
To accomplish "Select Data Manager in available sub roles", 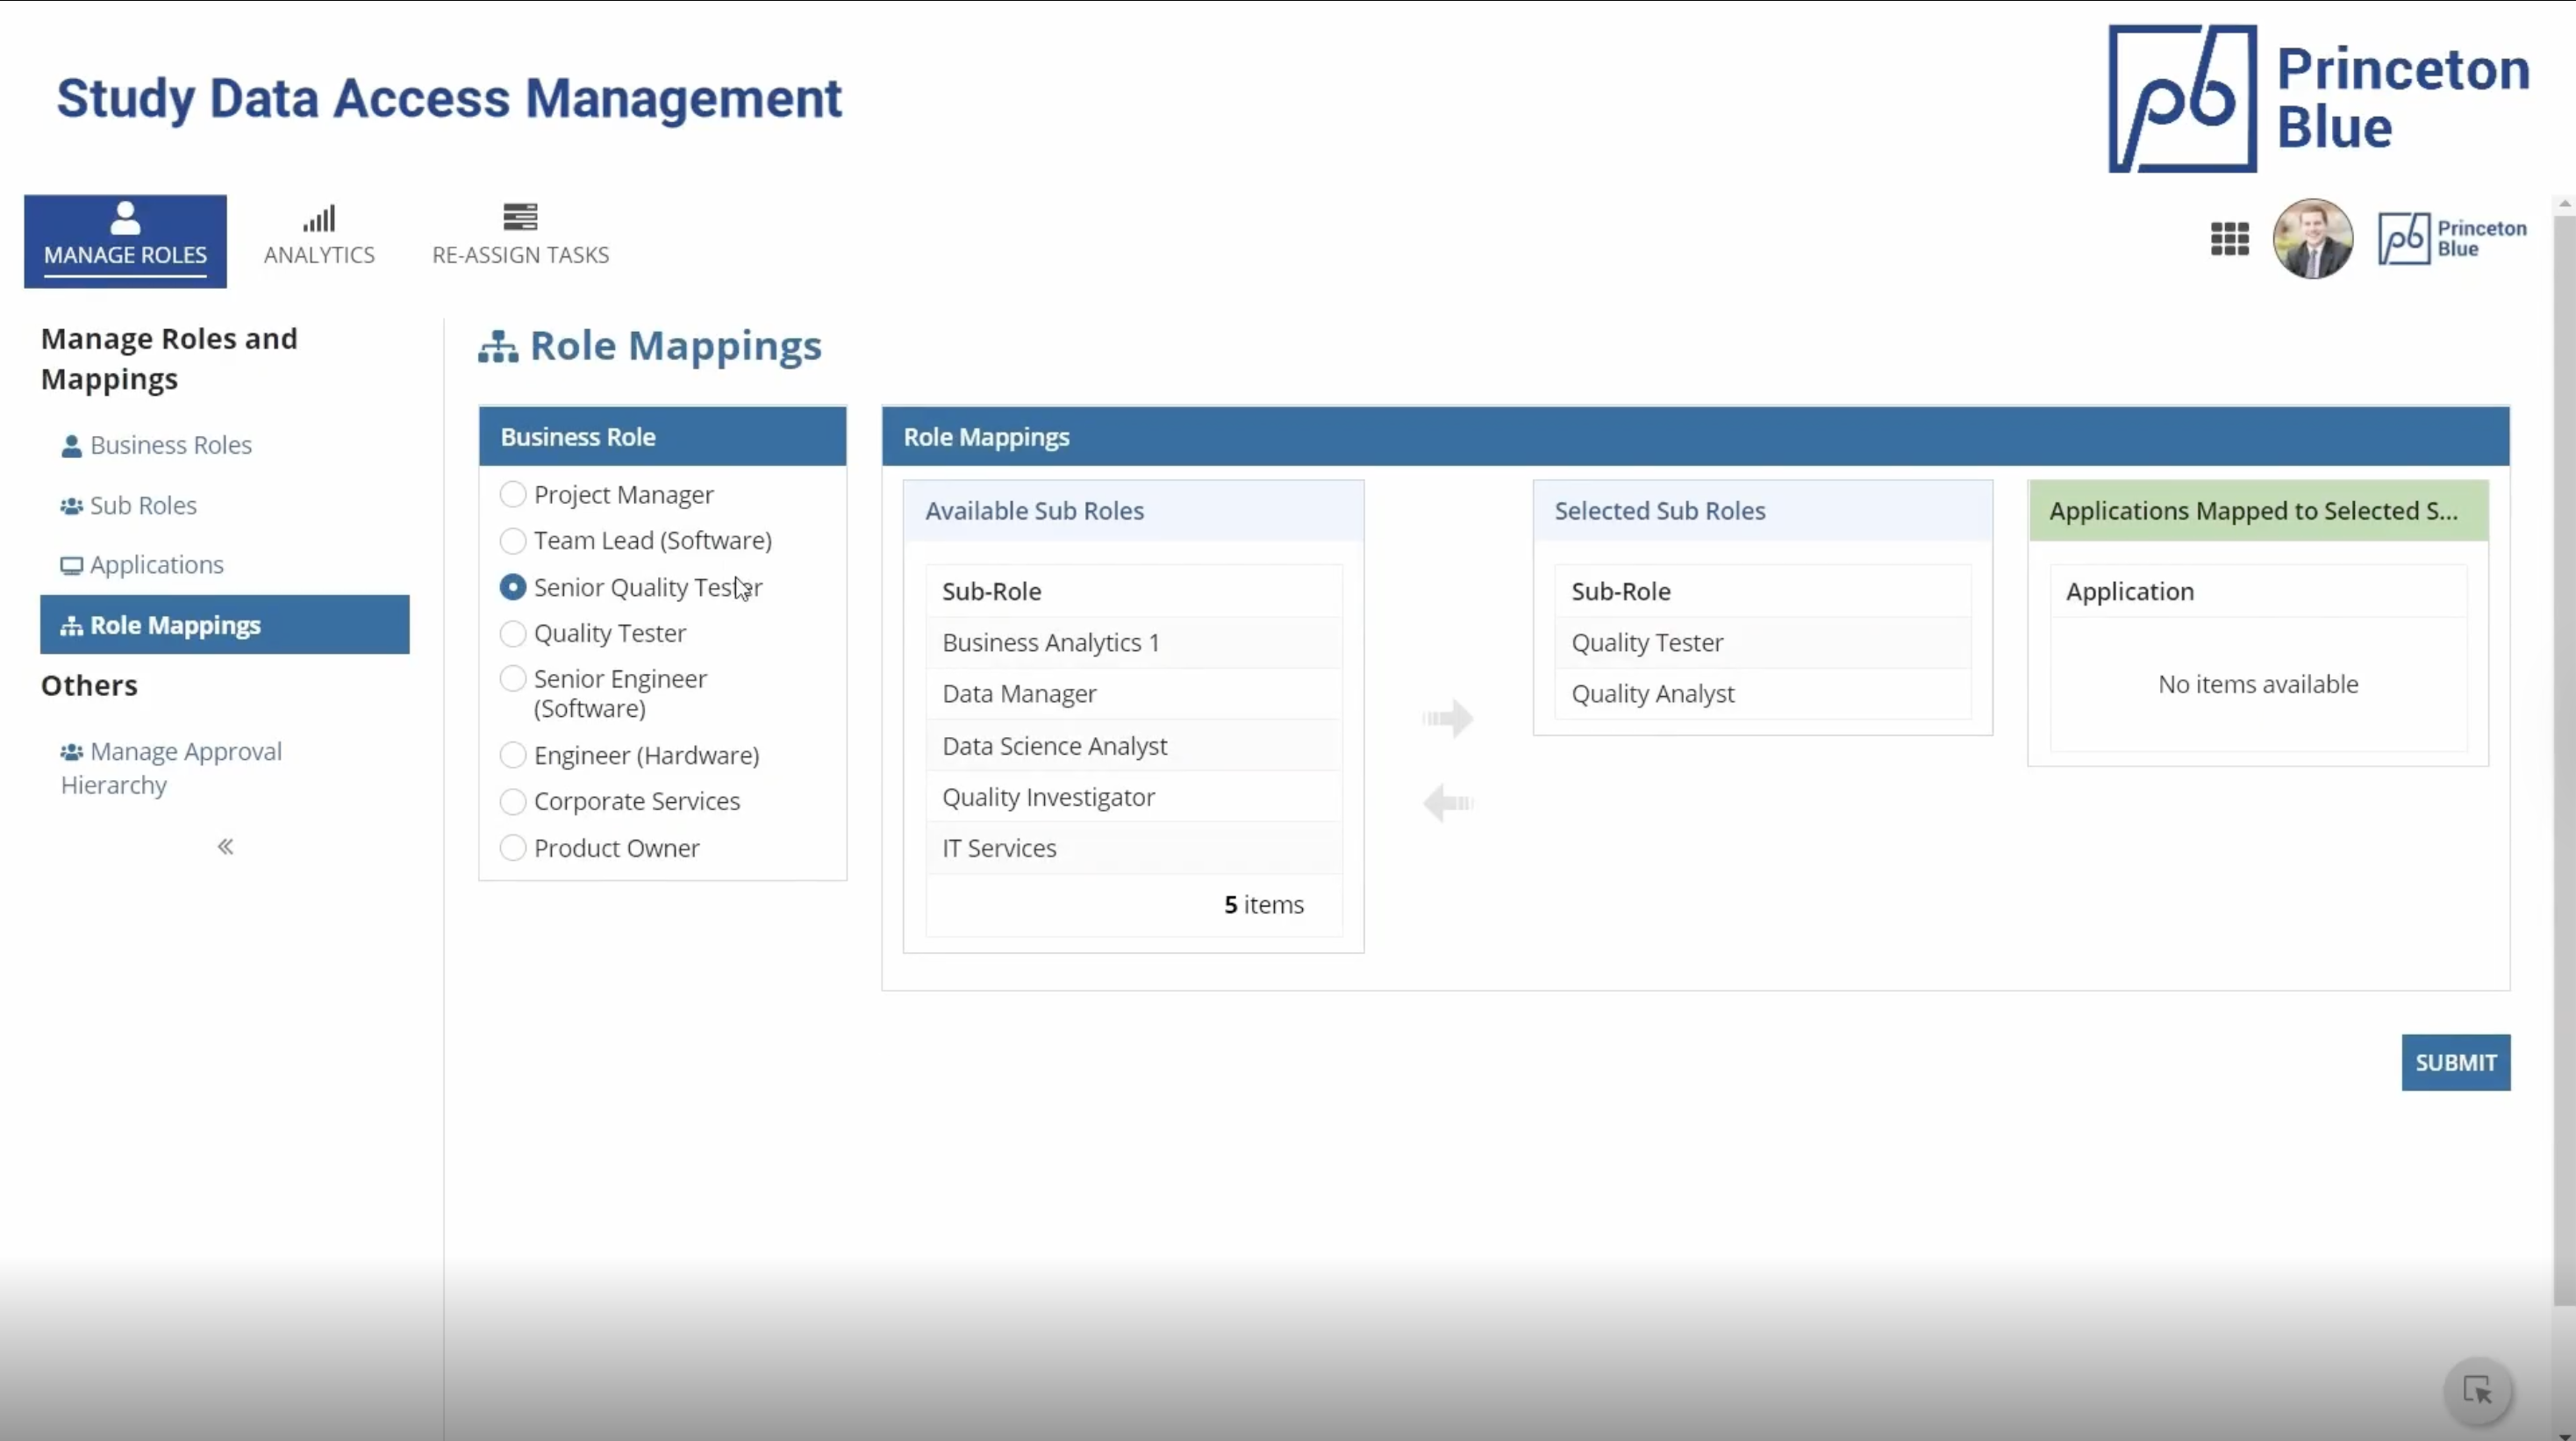I will tap(1019, 693).
